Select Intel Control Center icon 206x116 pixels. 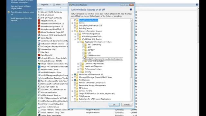click(39, 70)
